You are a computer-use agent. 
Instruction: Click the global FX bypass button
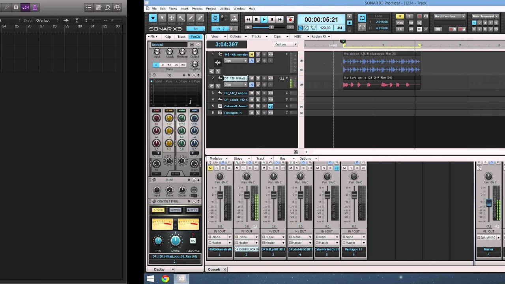(x=400, y=29)
